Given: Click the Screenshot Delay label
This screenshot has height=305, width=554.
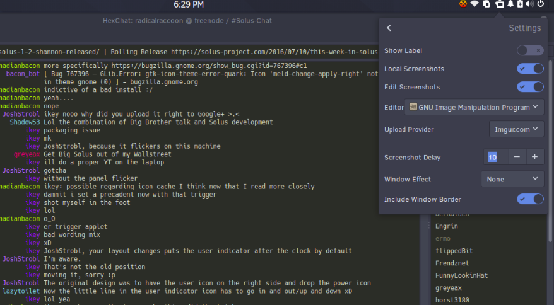Looking at the screenshot, I should [x=412, y=158].
